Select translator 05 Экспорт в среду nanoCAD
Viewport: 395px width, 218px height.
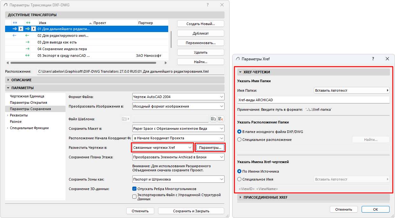87,56
